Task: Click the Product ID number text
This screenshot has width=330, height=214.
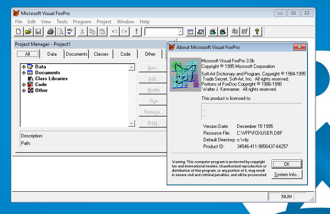Action: (262, 147)
